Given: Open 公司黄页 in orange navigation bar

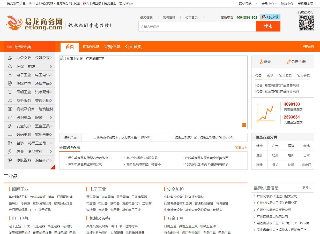Looking at the screenshot, I should pyautogui.click(x=133, y=47).
